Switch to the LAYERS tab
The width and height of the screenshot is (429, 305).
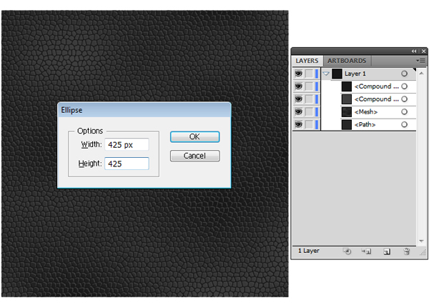[307, 61]
